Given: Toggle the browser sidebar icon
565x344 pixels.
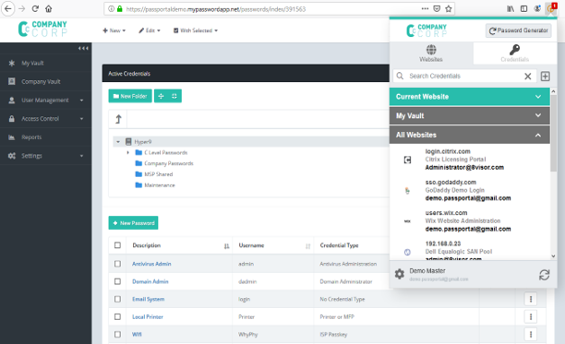Looking at the screenshot, I should 523,8.
